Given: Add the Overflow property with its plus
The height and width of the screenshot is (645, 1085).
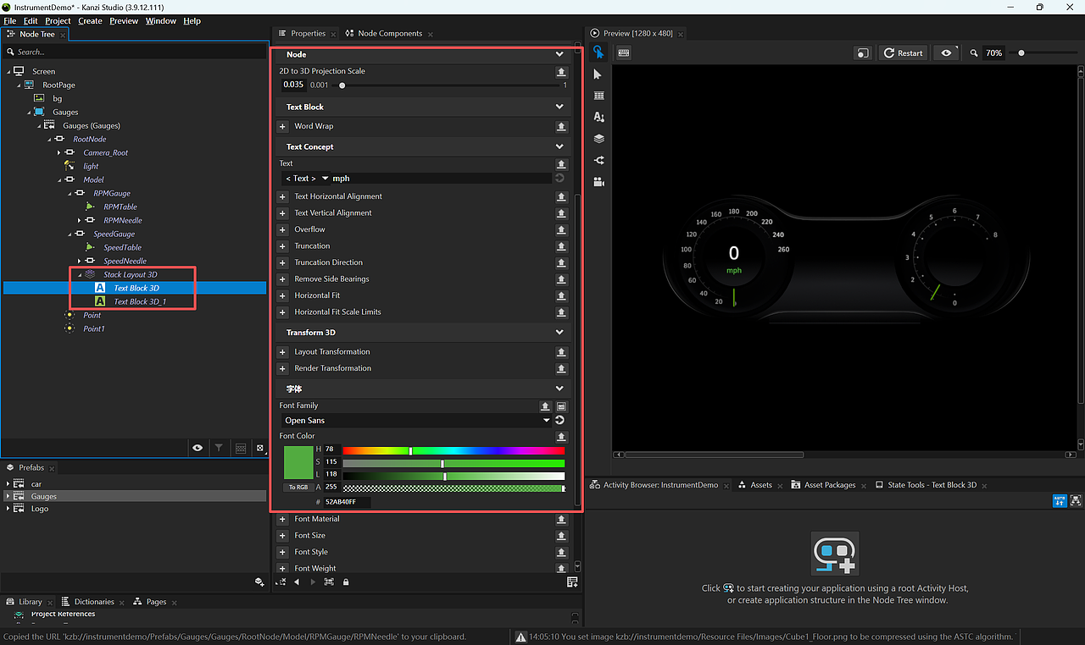Looking at the screenshot, I should 283,229.
